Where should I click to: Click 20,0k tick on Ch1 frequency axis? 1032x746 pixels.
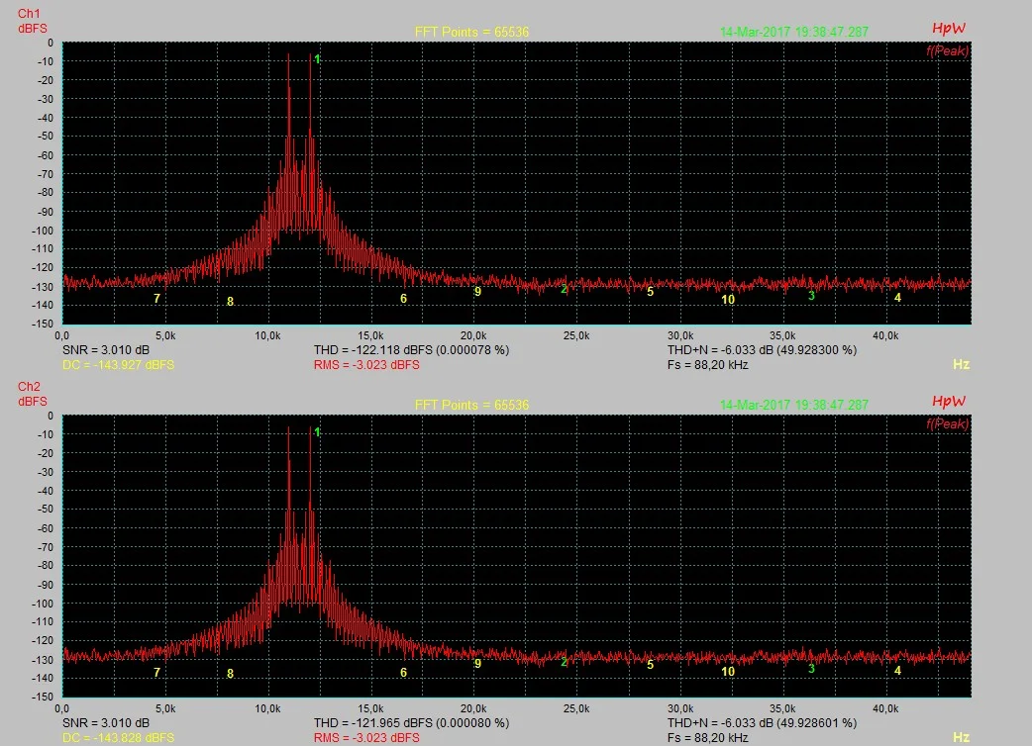[473, 335]
